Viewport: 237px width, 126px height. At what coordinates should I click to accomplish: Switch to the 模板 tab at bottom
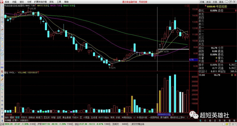(12, 117)
